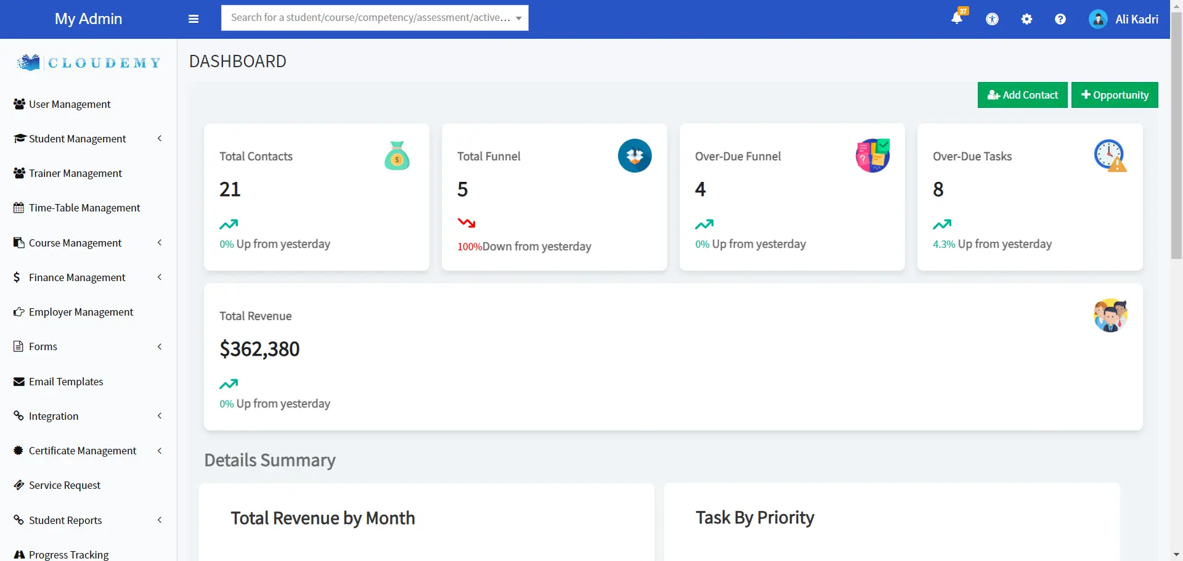Toggle the sidebar with the hamburger icon

(x=193, y=19)
